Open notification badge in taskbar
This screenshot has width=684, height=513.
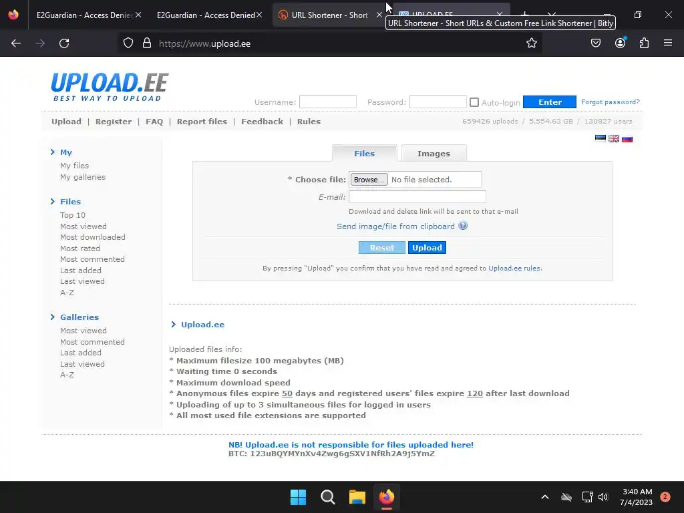click(665, 497)
